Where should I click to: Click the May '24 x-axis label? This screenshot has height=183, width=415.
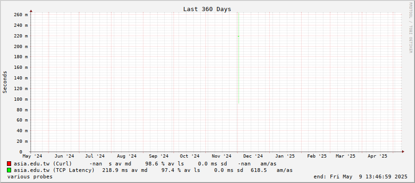tap(32, 156)
